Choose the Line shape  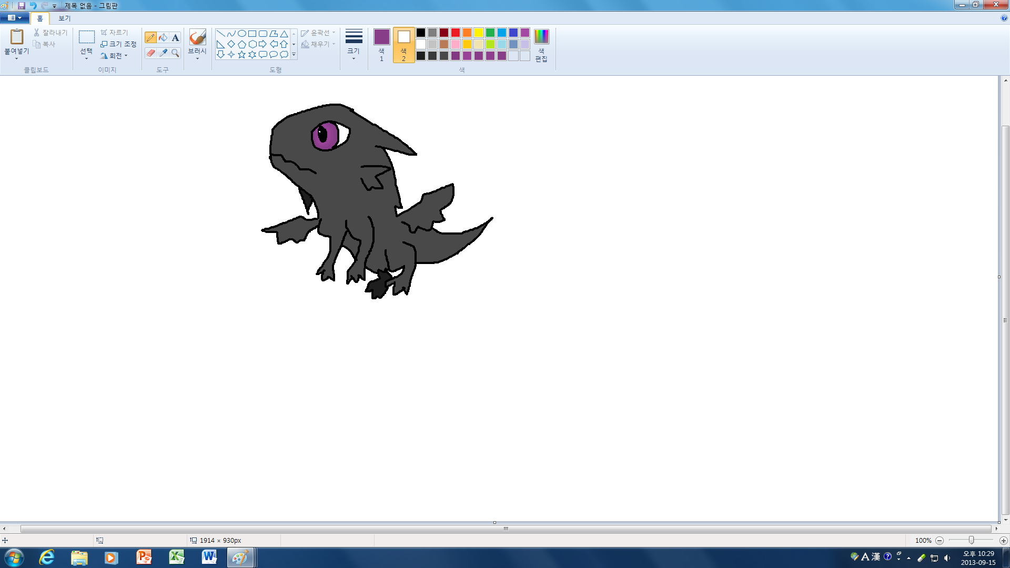[221, 34]
